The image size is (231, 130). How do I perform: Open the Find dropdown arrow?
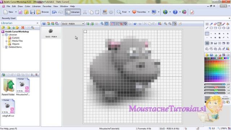[x=129, y=12]
